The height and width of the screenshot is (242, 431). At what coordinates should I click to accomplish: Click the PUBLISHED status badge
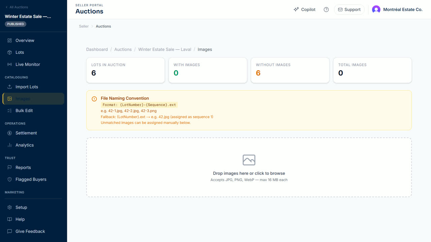click(15, 24)
